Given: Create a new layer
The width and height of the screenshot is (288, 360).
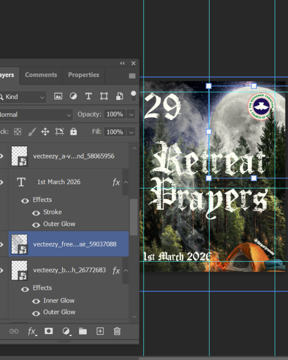Looking at the screenshot, I should (100, 331).
